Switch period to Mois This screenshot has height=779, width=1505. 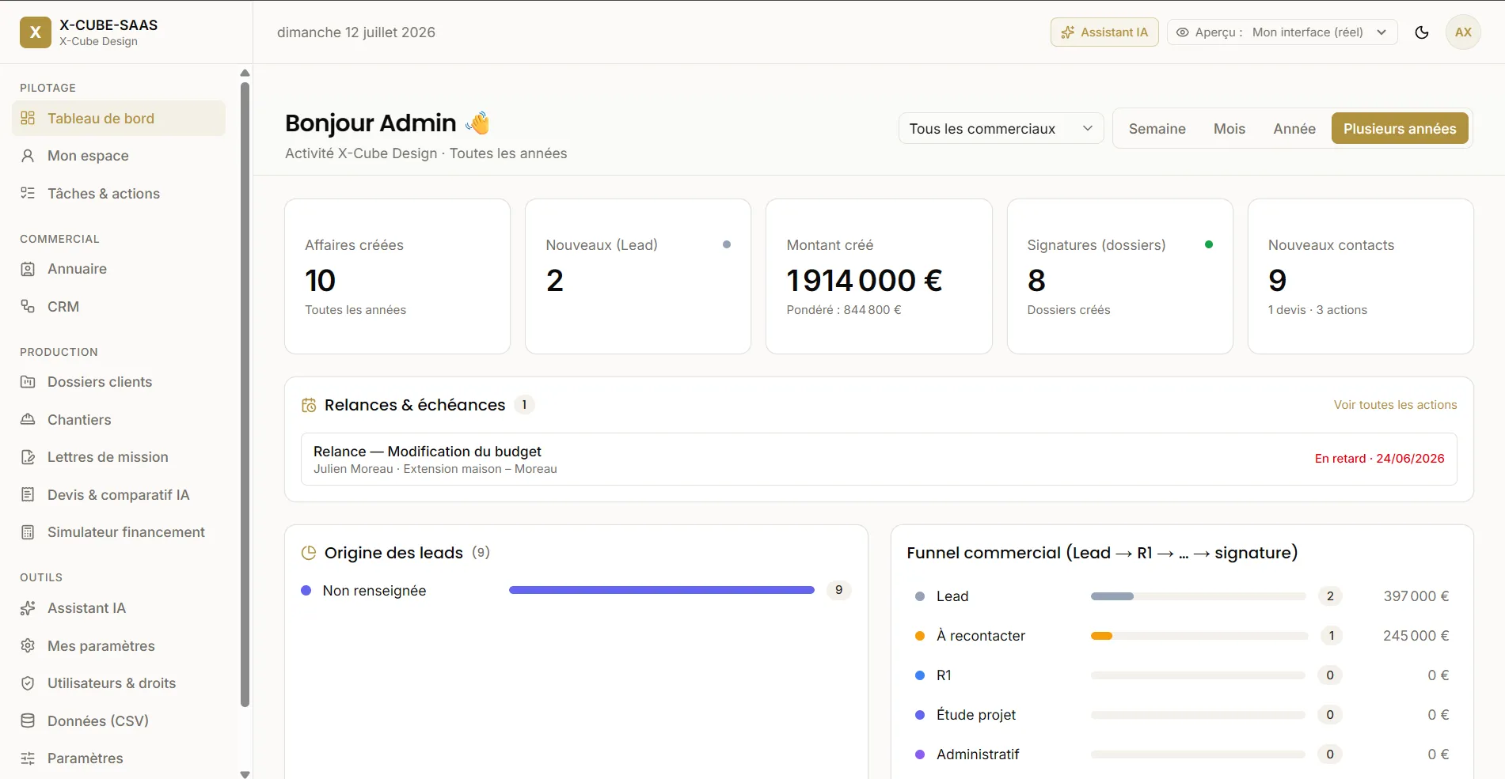[x=1229, y=129]
